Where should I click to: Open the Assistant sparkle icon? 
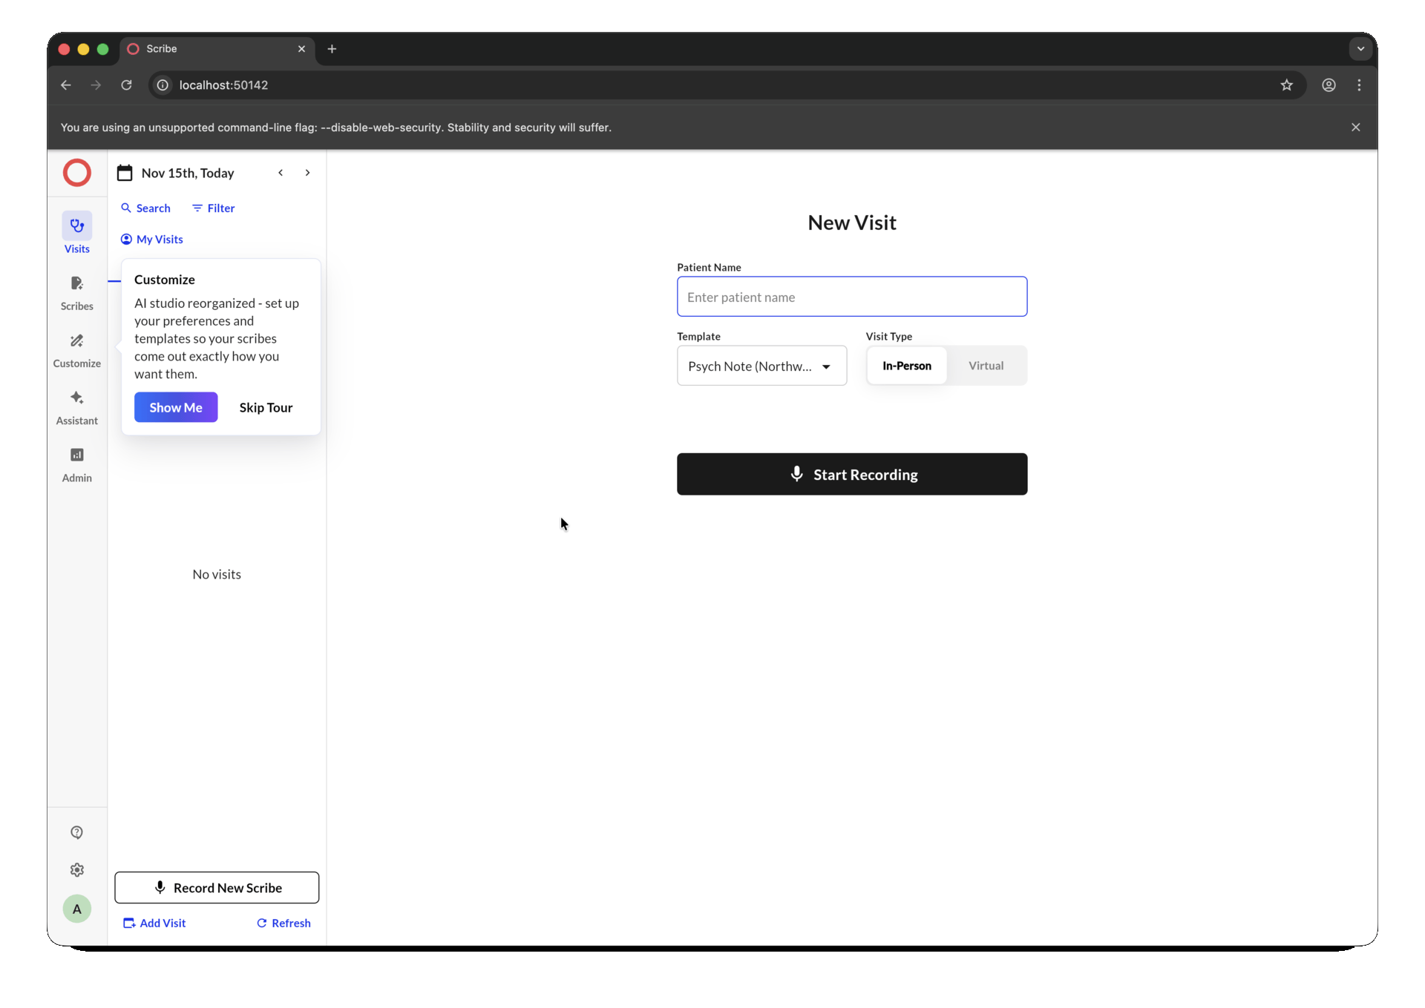click(76, 398)
